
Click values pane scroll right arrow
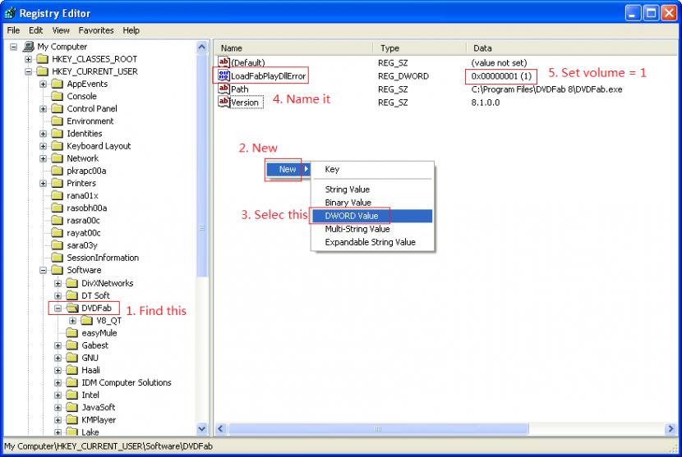670,429
